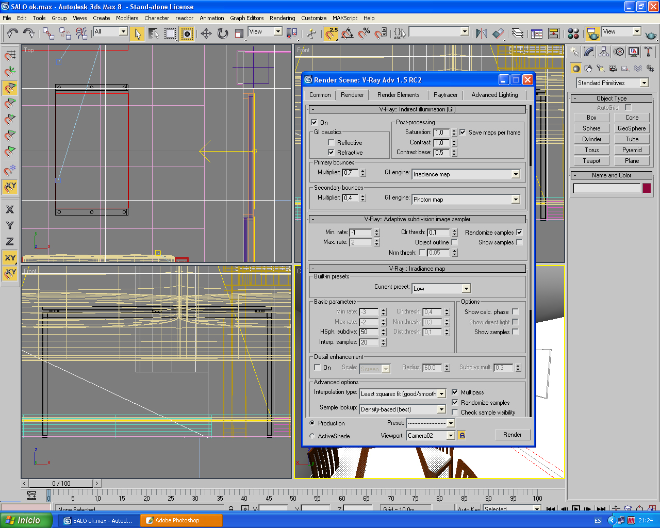Select the Select and Rotate tool

(222, 34)
